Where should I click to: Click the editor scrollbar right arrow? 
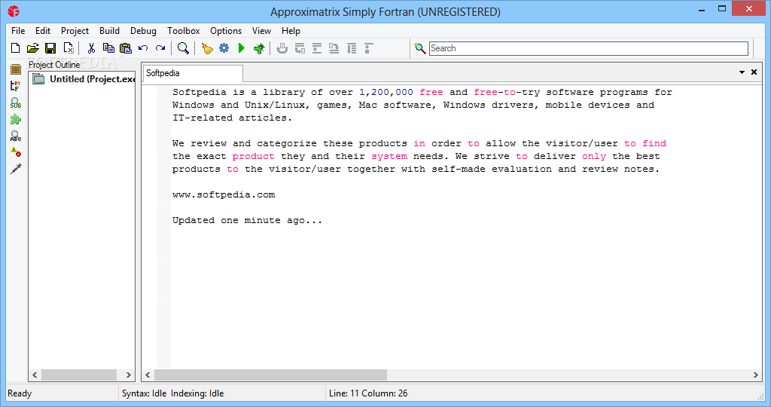756,375
